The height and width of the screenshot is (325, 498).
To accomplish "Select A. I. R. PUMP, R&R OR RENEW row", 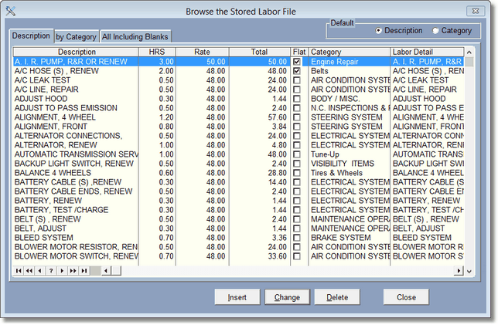I will 238,62.
